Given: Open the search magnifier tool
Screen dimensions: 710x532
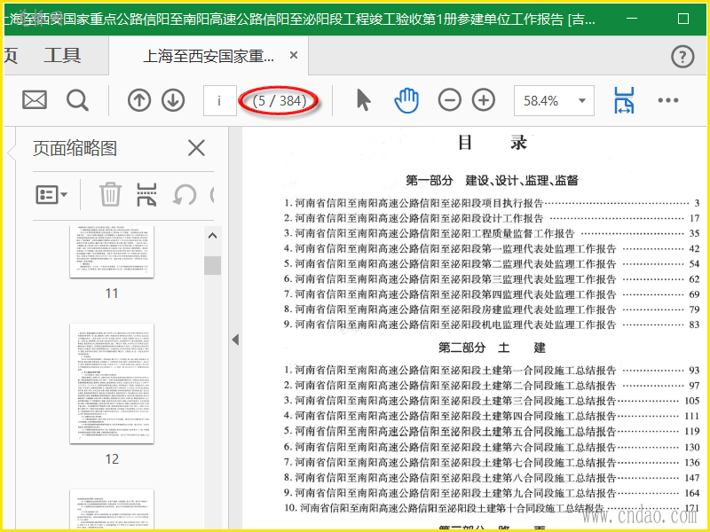Looking at the screenshot, I should pyautogui.click(x=77, y=100).
